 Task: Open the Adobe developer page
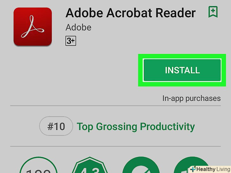tap(78, 28)
